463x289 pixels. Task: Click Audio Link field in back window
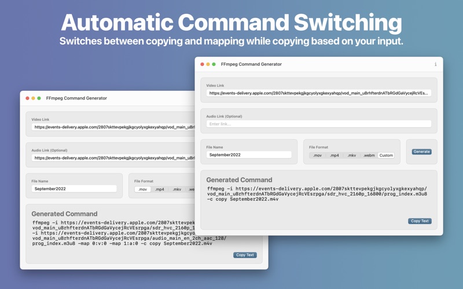pos(113,158)
